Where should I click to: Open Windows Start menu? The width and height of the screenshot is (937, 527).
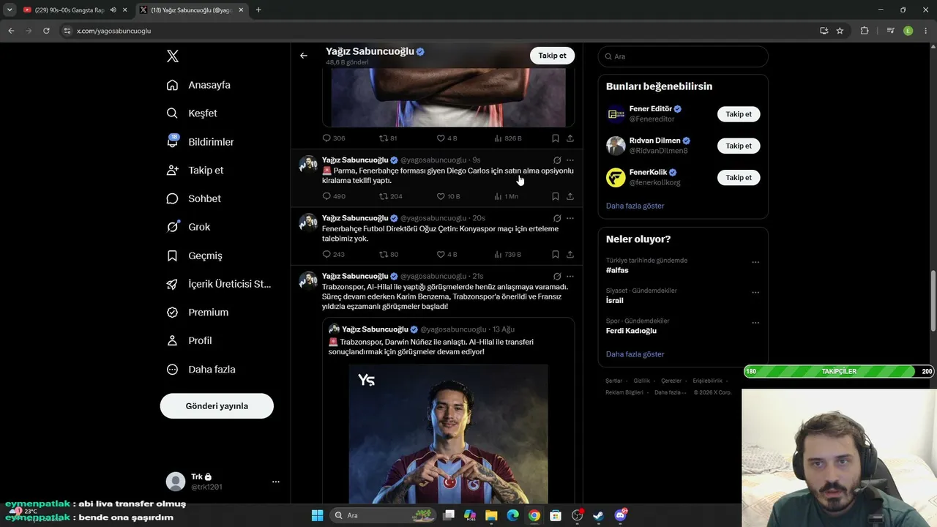tap(317, 515)
